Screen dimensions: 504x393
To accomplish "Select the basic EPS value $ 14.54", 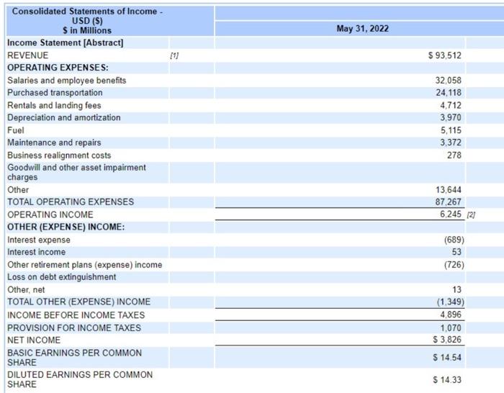I will pyautogui.click(x=447, y=357).
